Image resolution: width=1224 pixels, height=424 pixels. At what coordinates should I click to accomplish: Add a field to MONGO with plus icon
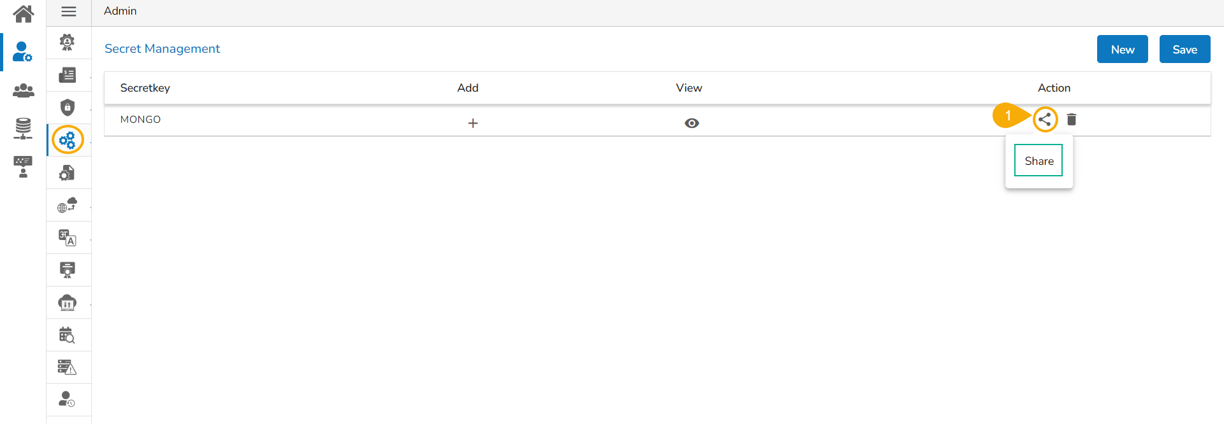point(473,123)
